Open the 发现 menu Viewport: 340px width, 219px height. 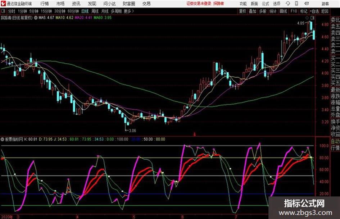pos(92,4)
